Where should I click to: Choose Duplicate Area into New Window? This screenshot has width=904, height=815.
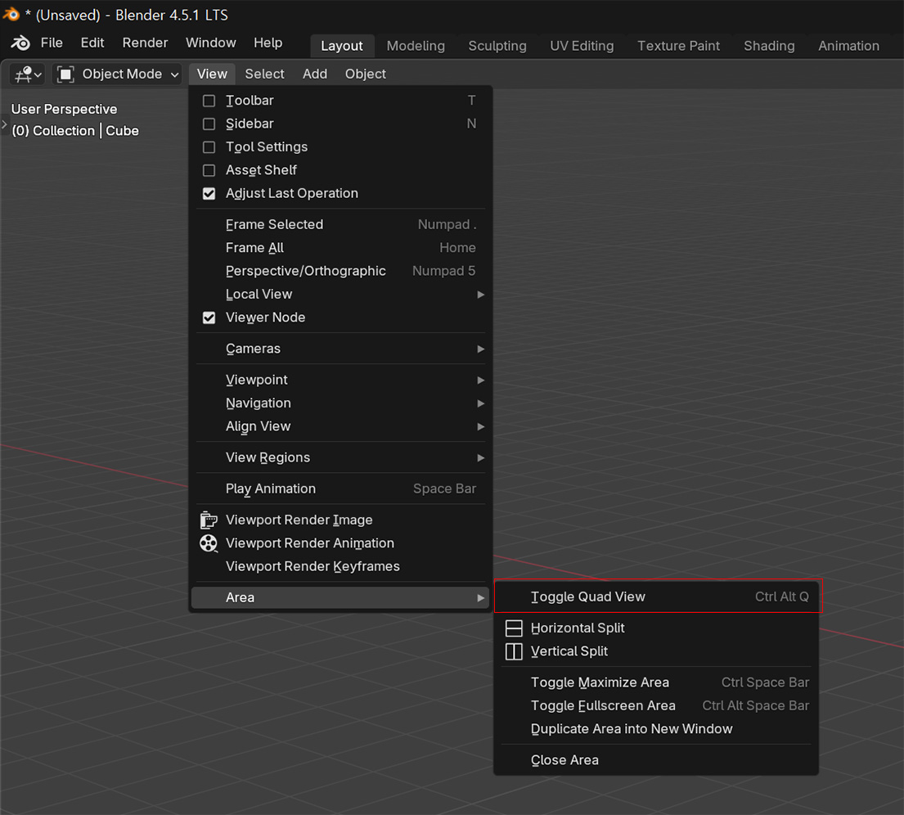657,729
